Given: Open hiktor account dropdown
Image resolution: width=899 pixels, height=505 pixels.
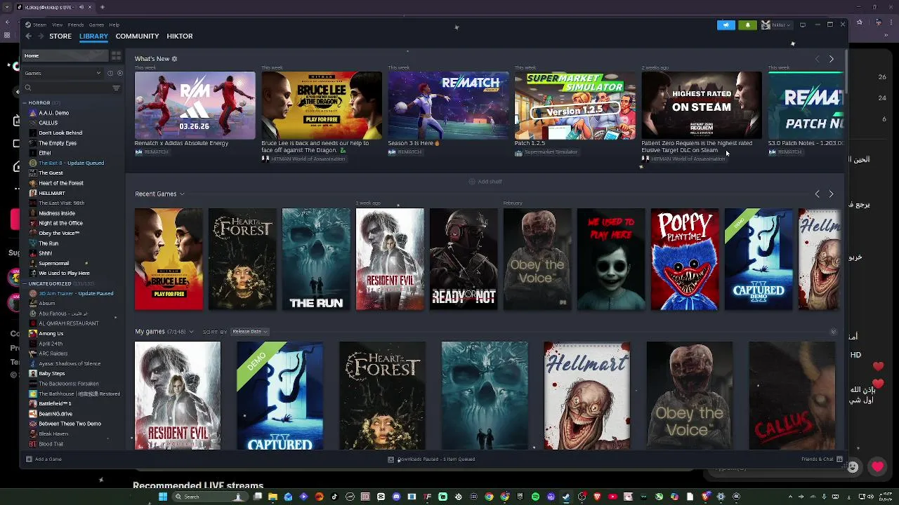Looking at the screenshot, I should tap(776, 25).
